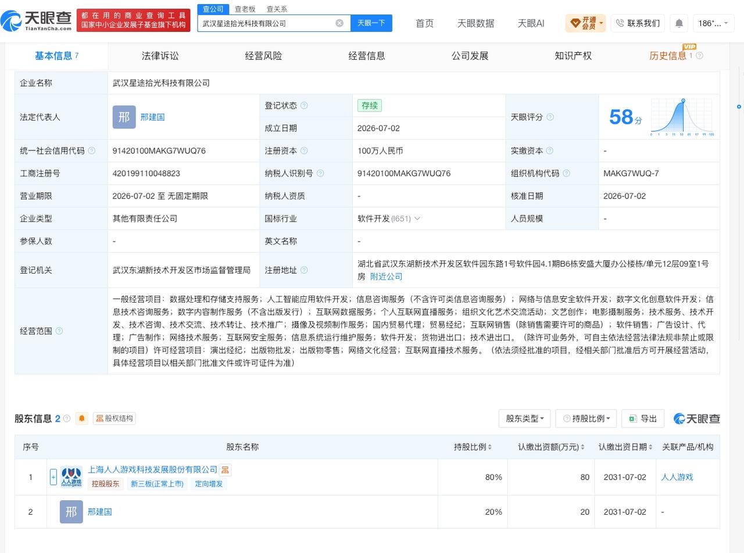Click 邢建国 avatar in shareholder row 2
Screen dimensions: 744x553
(71, 512)
